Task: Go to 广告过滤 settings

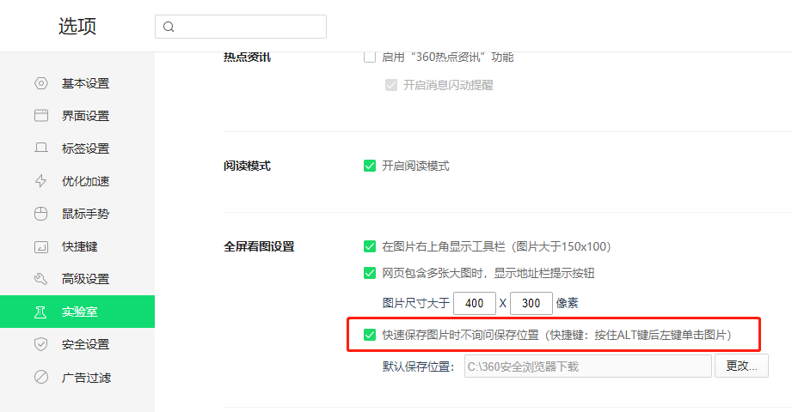Action: coord(77,377)
